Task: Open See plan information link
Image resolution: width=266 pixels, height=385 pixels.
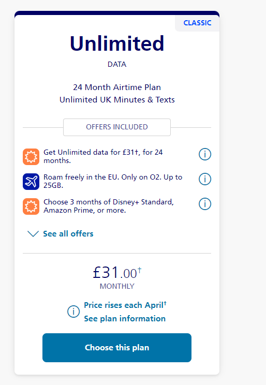Action: [x=125, y=318]
